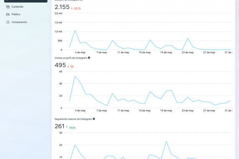Open the 22,1% reach change link
239x159 pixels.
[77, 8]
